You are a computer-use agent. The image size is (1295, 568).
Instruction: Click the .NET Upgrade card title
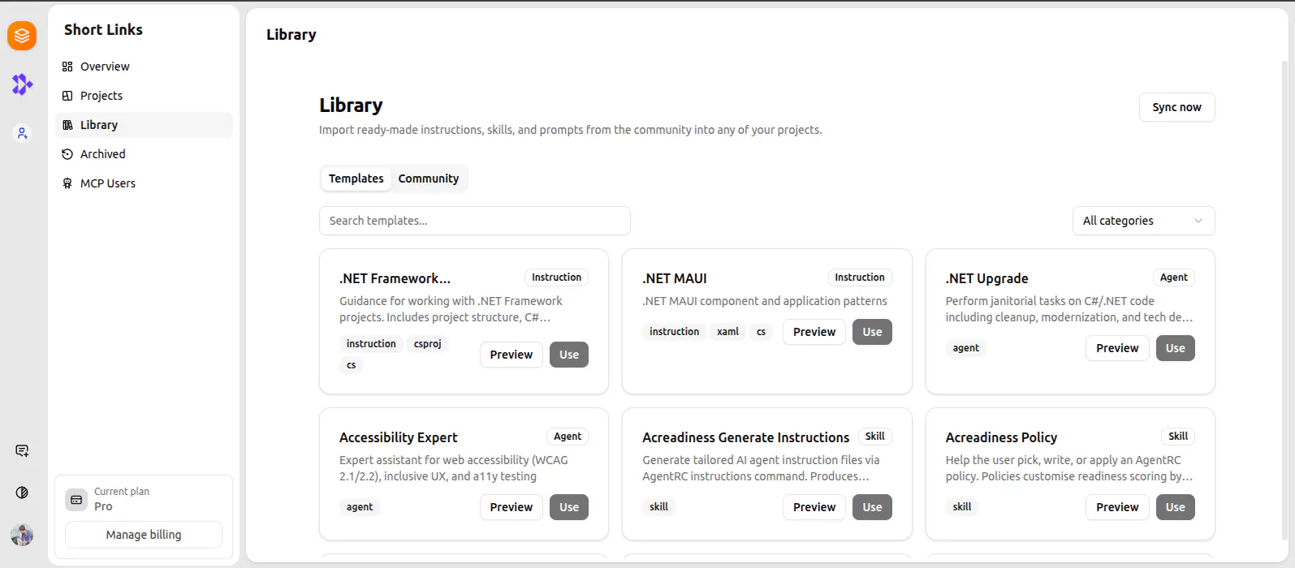(x=986, y=278)
